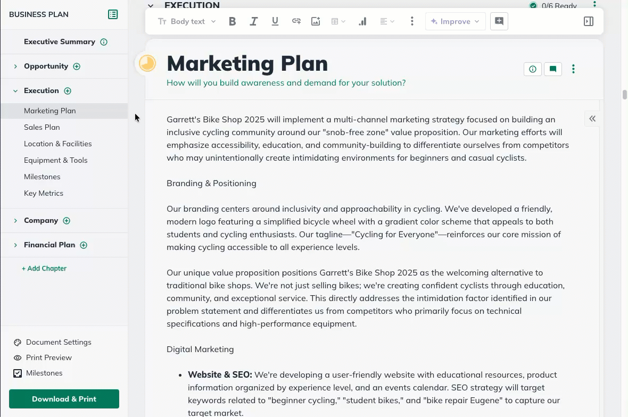Viewport: 628px width, 417px height.
Task: Open the Add Chapter link
Action: click(x=44, y=269)
